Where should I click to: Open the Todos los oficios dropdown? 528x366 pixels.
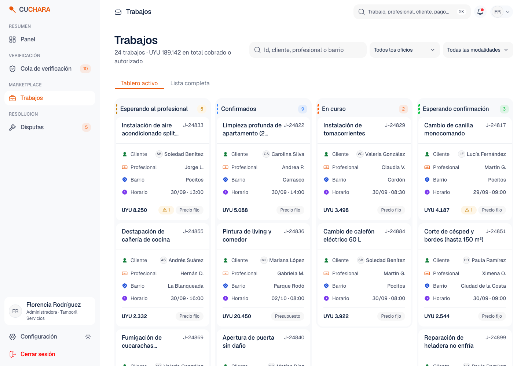click(405, 50)
